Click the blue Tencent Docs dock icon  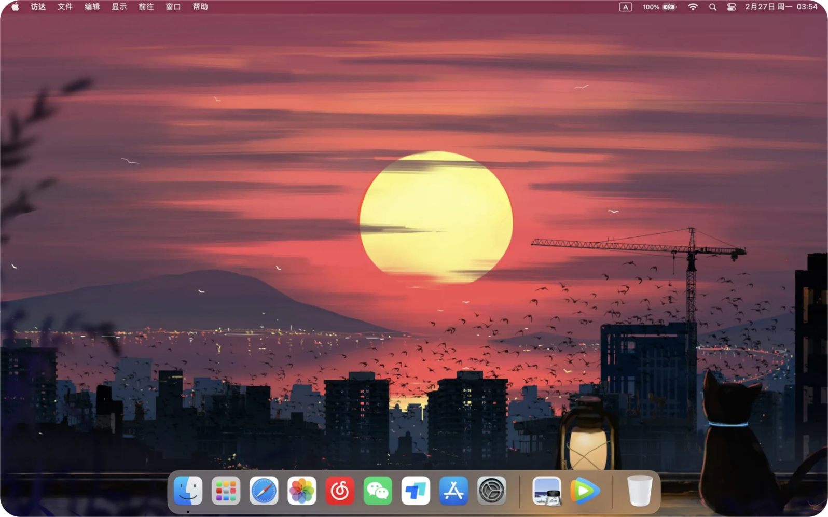tap(416, 491)
